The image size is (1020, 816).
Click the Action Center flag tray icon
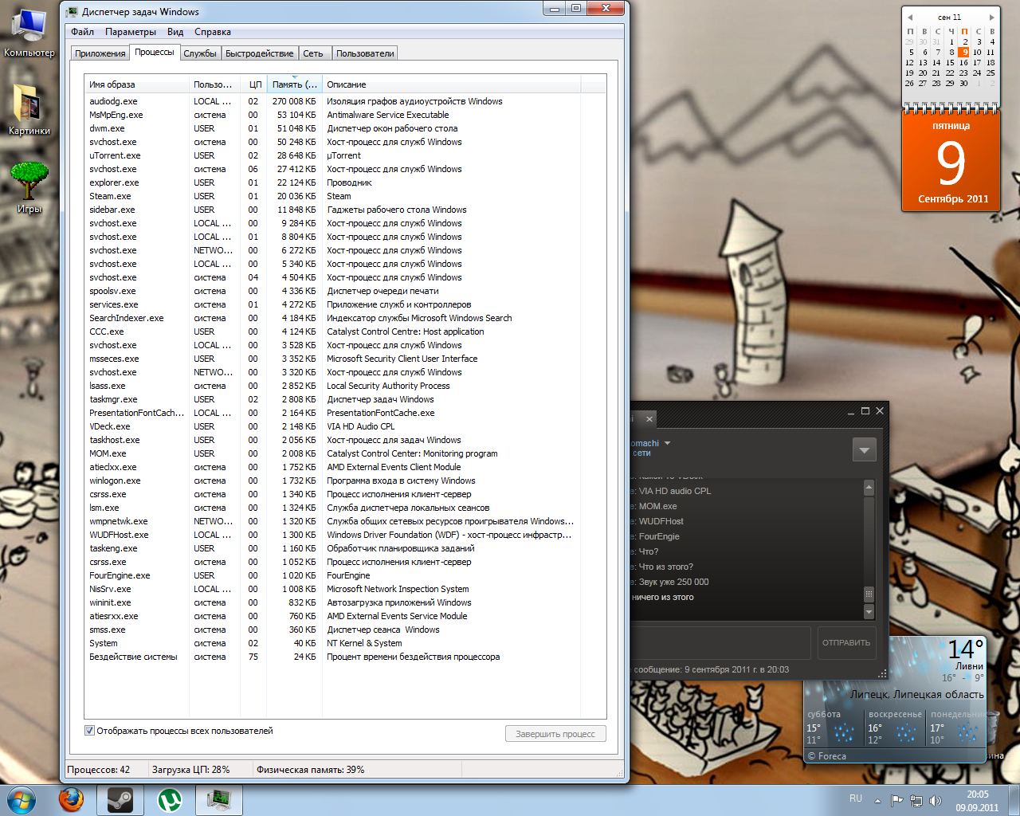point(897,800)
